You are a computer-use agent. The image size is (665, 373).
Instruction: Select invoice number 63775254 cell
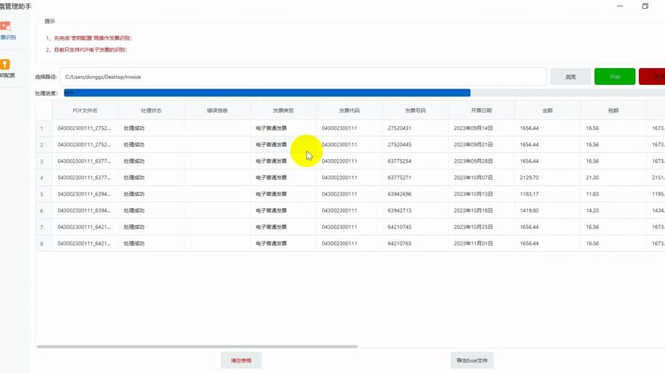(415, 161)
